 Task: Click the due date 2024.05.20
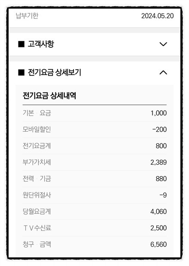point(158,16)
